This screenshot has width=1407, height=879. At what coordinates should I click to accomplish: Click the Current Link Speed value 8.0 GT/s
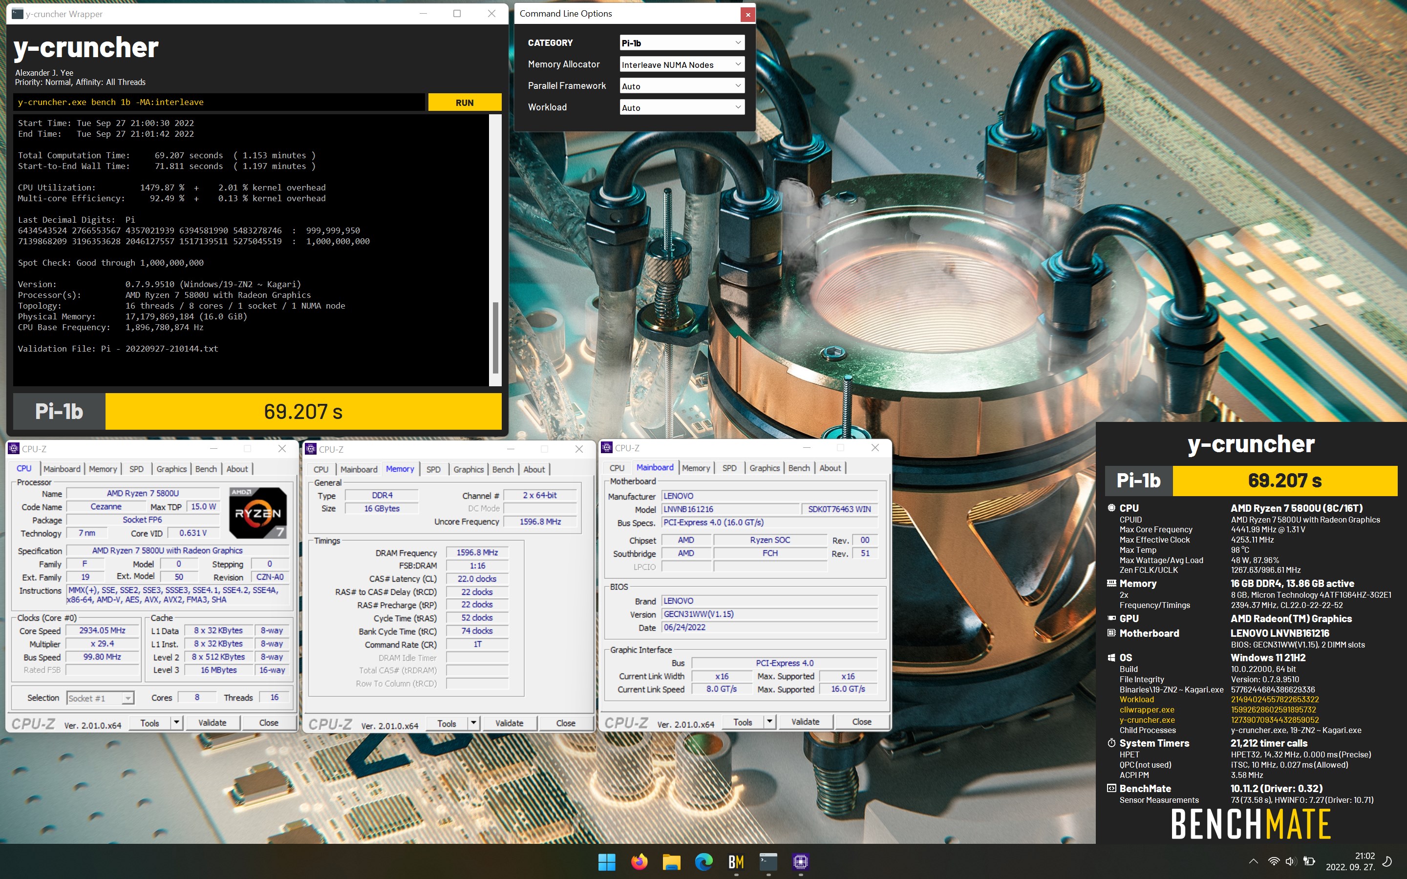pos(722,690)
